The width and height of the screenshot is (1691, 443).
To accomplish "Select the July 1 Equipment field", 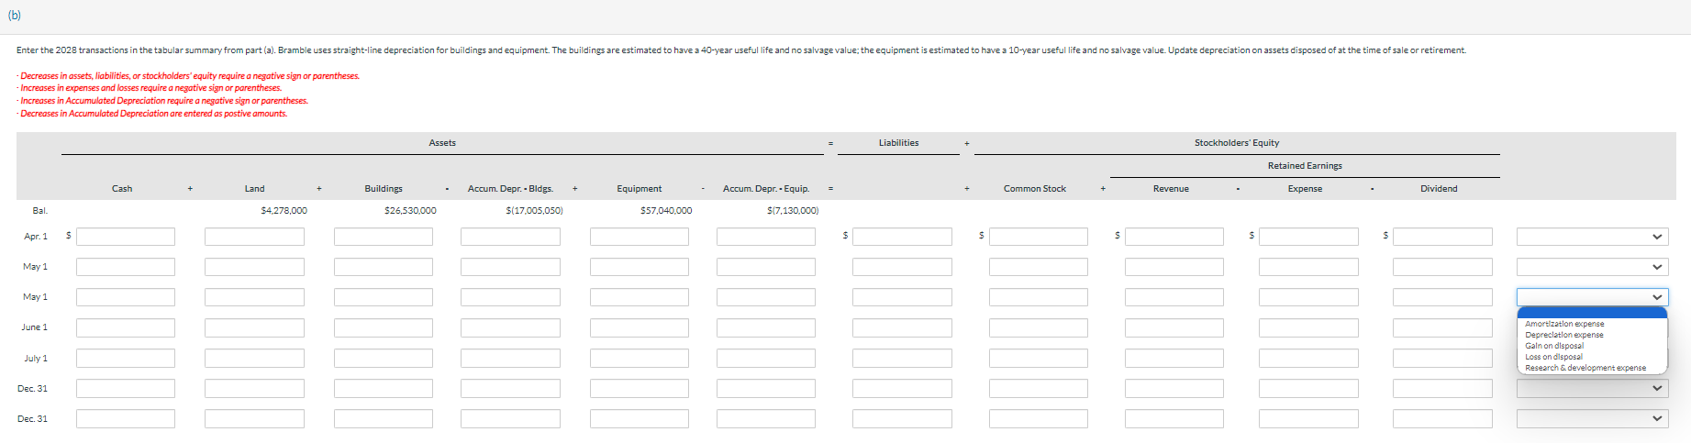I will (x=640, y=359).
